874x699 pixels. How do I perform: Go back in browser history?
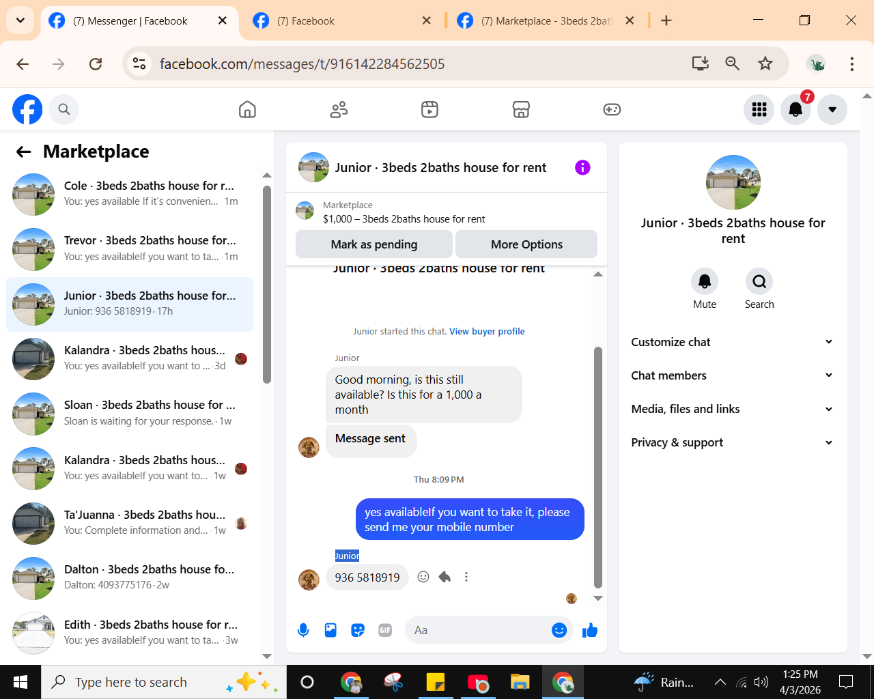pos(23,63)
